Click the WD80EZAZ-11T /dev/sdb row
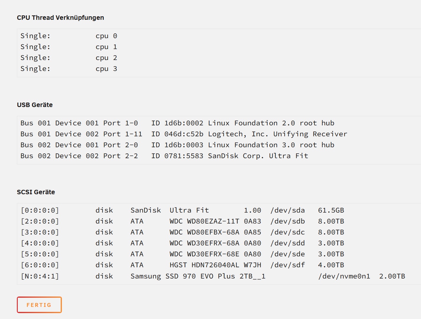 (182, 221)
